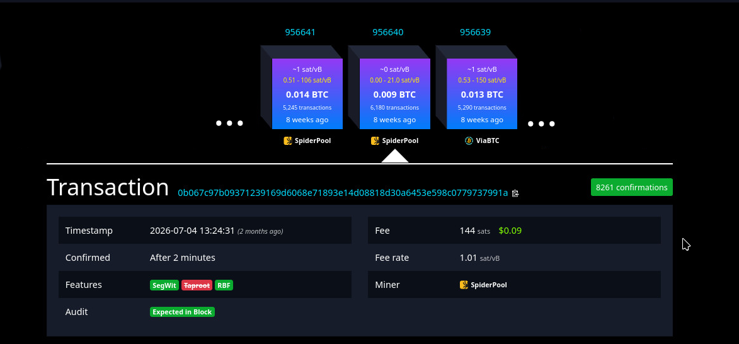Click the 0.00 - 21.0 sat/vB range

pos(394,80)
